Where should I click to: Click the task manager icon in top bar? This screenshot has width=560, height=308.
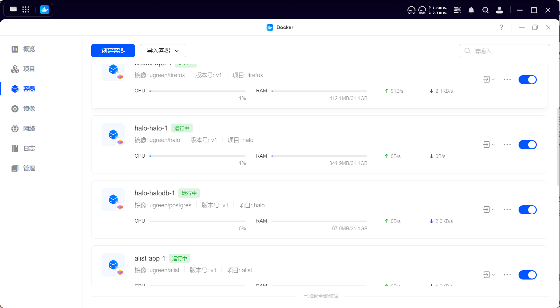coord(457,10)
